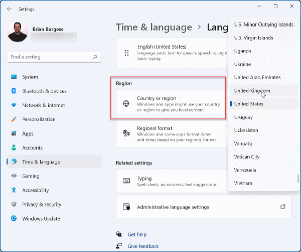301x252 pixels.
Task: Go to Network & internet settings
Action: 54,105
